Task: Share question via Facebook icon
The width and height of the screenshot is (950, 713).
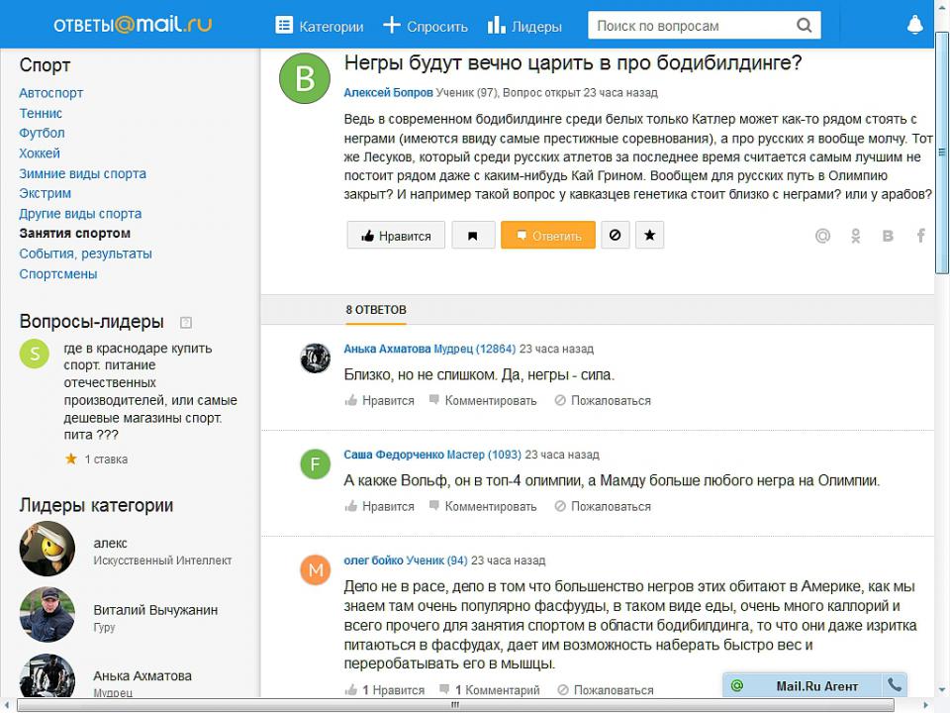Action: (920, 236)
